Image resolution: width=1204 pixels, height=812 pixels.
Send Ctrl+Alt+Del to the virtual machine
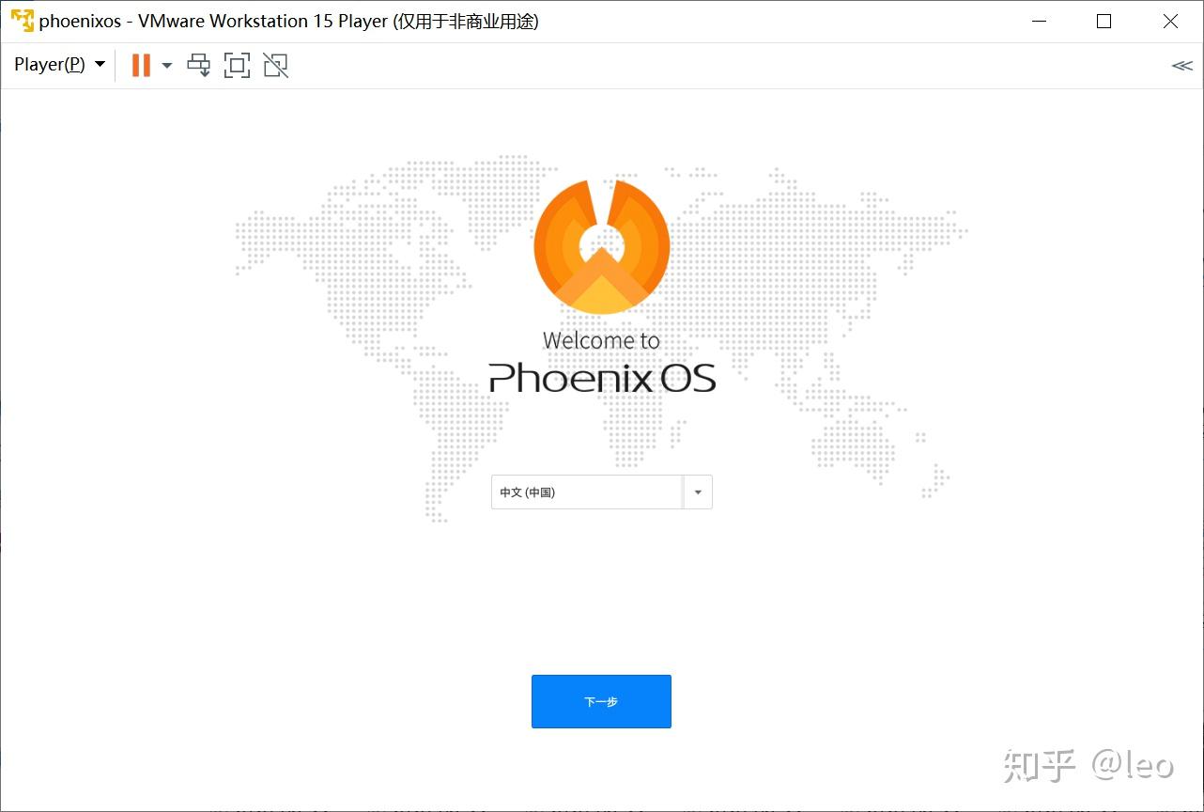pos(199,65)
